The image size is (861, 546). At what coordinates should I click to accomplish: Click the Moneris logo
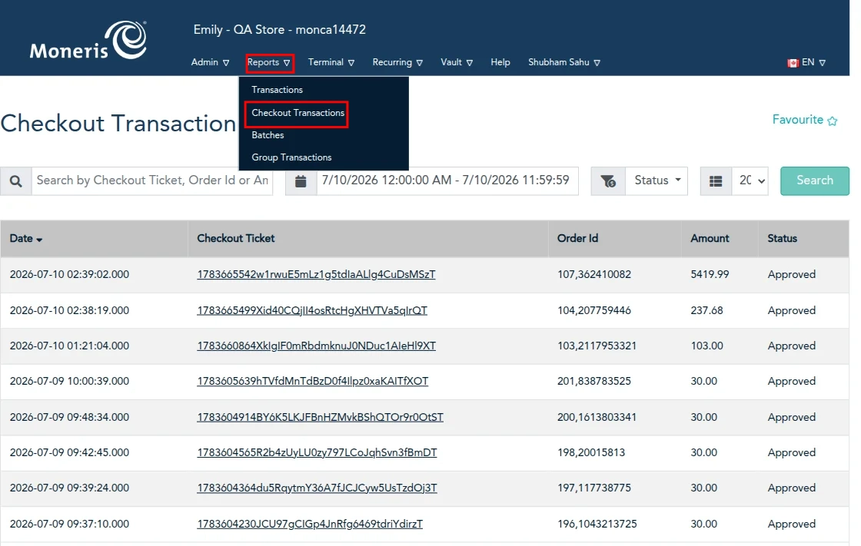[88, 40]
